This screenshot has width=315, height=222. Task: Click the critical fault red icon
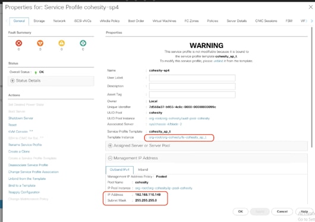(18, 43)
